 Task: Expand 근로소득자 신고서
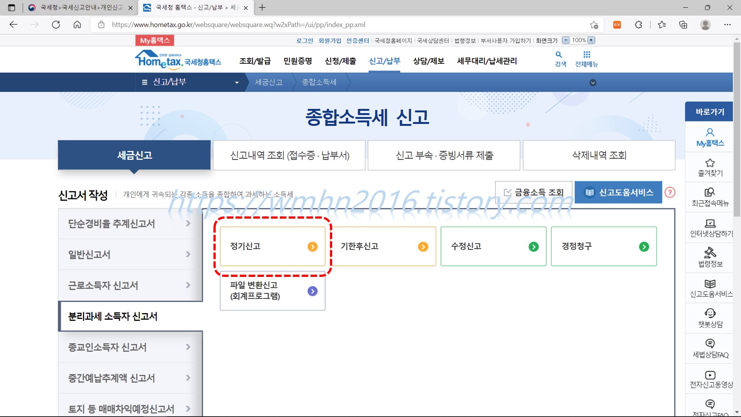[130, 285]
